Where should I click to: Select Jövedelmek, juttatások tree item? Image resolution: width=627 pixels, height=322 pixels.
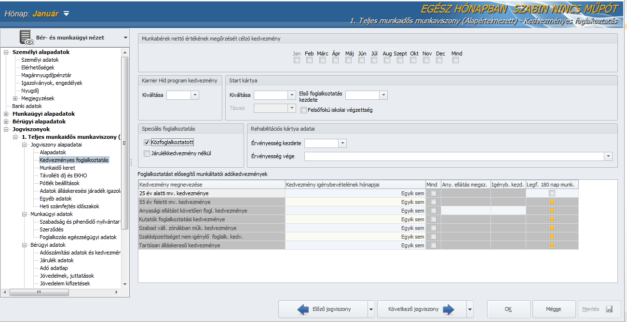[x=67, y=276]
